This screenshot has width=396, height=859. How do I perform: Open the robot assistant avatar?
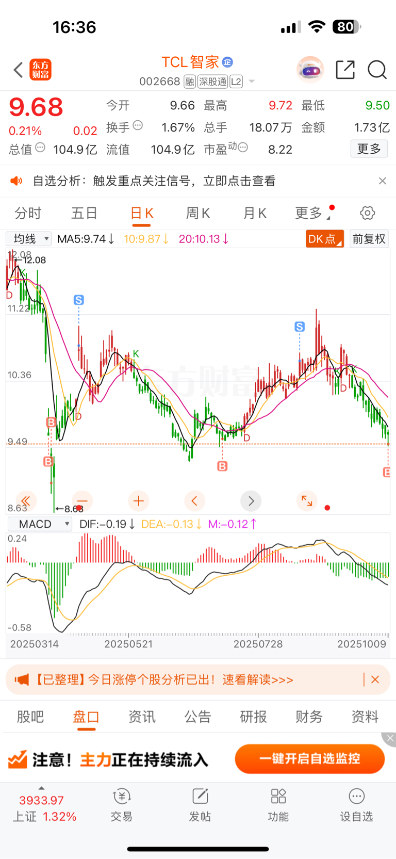coord(310,69)
